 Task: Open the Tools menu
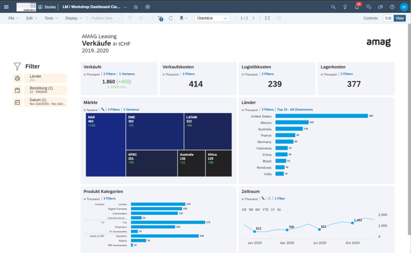tap(51, 19)
